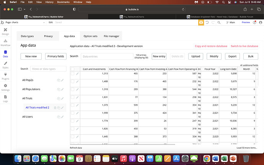Toggle the Safari sidebar icon
Viewport: 264px width, 165px height.
pyautogui.click(x=20, y=9)
